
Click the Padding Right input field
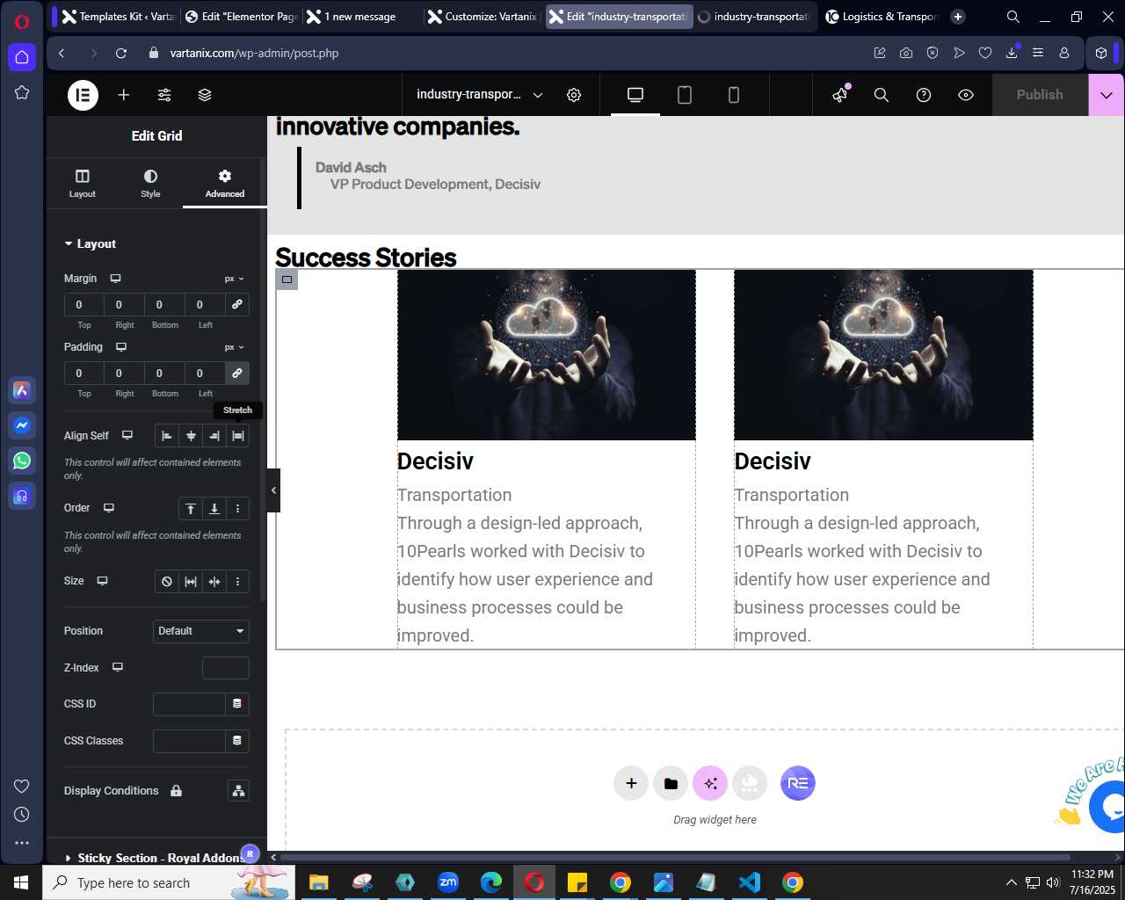(x=124, y=373)
